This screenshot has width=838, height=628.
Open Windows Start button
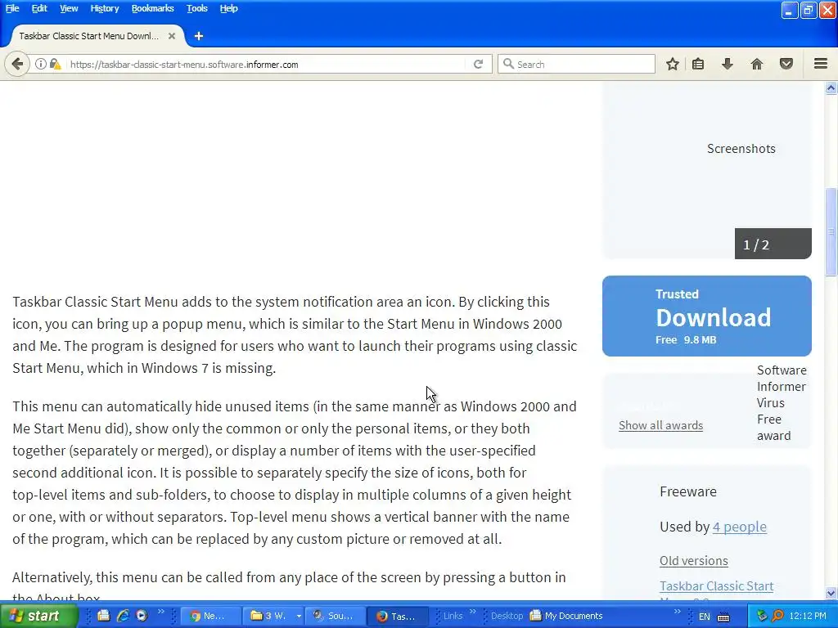(x=38, y=616)
